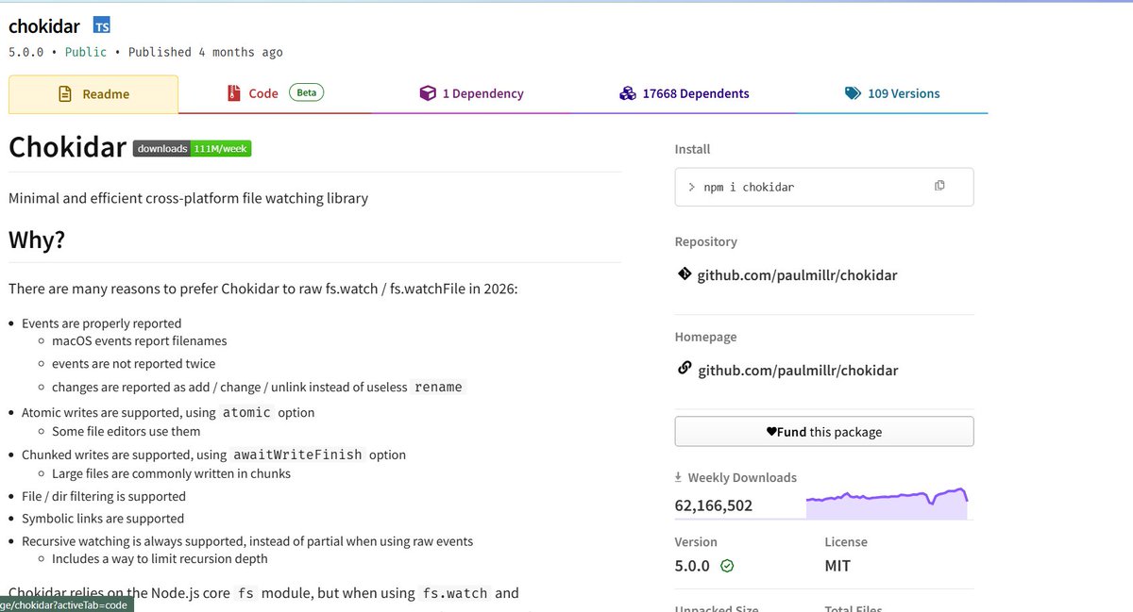Open Repository link github.com/paulmillr/chokidar
1133x612 pixels.
point(797,275)
